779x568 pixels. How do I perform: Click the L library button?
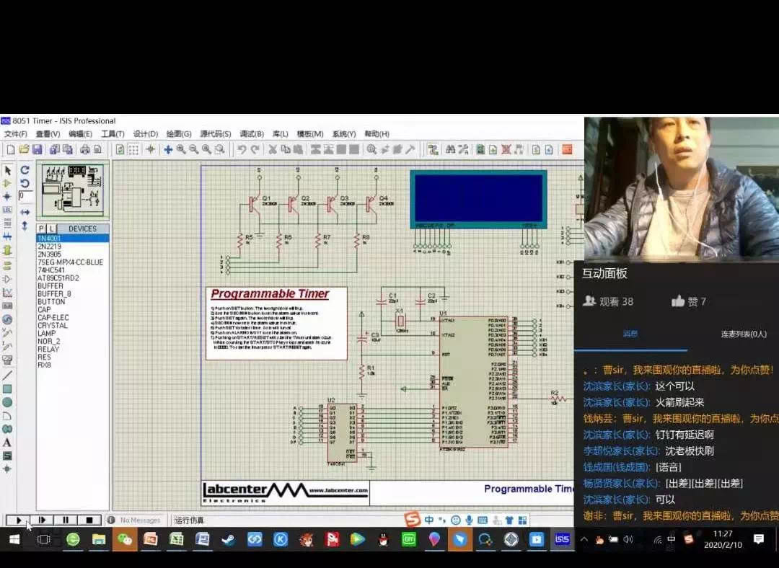point(51,228)
